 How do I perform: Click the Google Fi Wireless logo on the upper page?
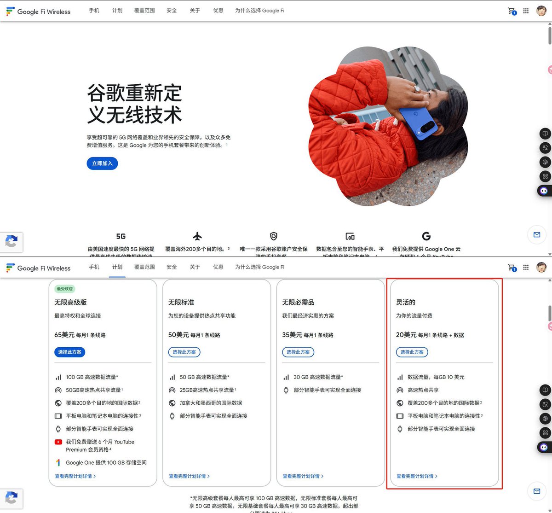pyautogui.click(x=38, y=12)
